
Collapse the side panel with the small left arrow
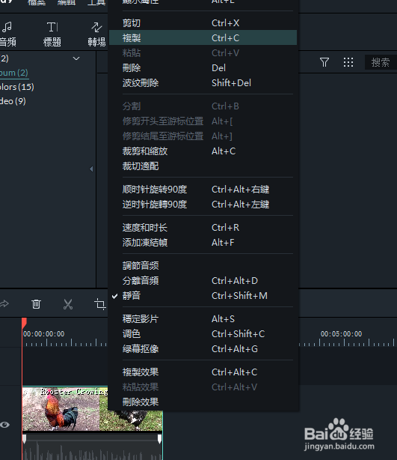(x=91, y=169)
